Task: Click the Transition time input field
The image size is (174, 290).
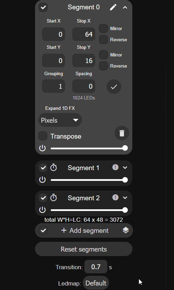Action: [x=96, y=267]
